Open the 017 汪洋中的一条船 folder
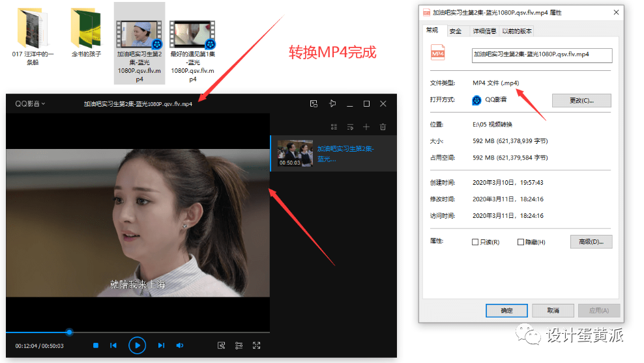 (33, 37)
